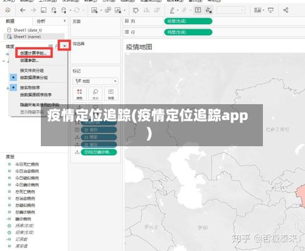305x251 pixels.
Task: Select the 总死亡病例 measure
Action: pyautogui.click(x=25, y=192)
